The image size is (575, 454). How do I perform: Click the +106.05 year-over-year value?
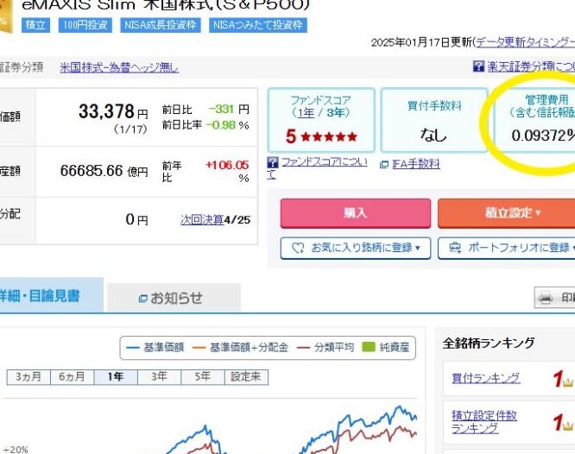[x=227, y=165]
